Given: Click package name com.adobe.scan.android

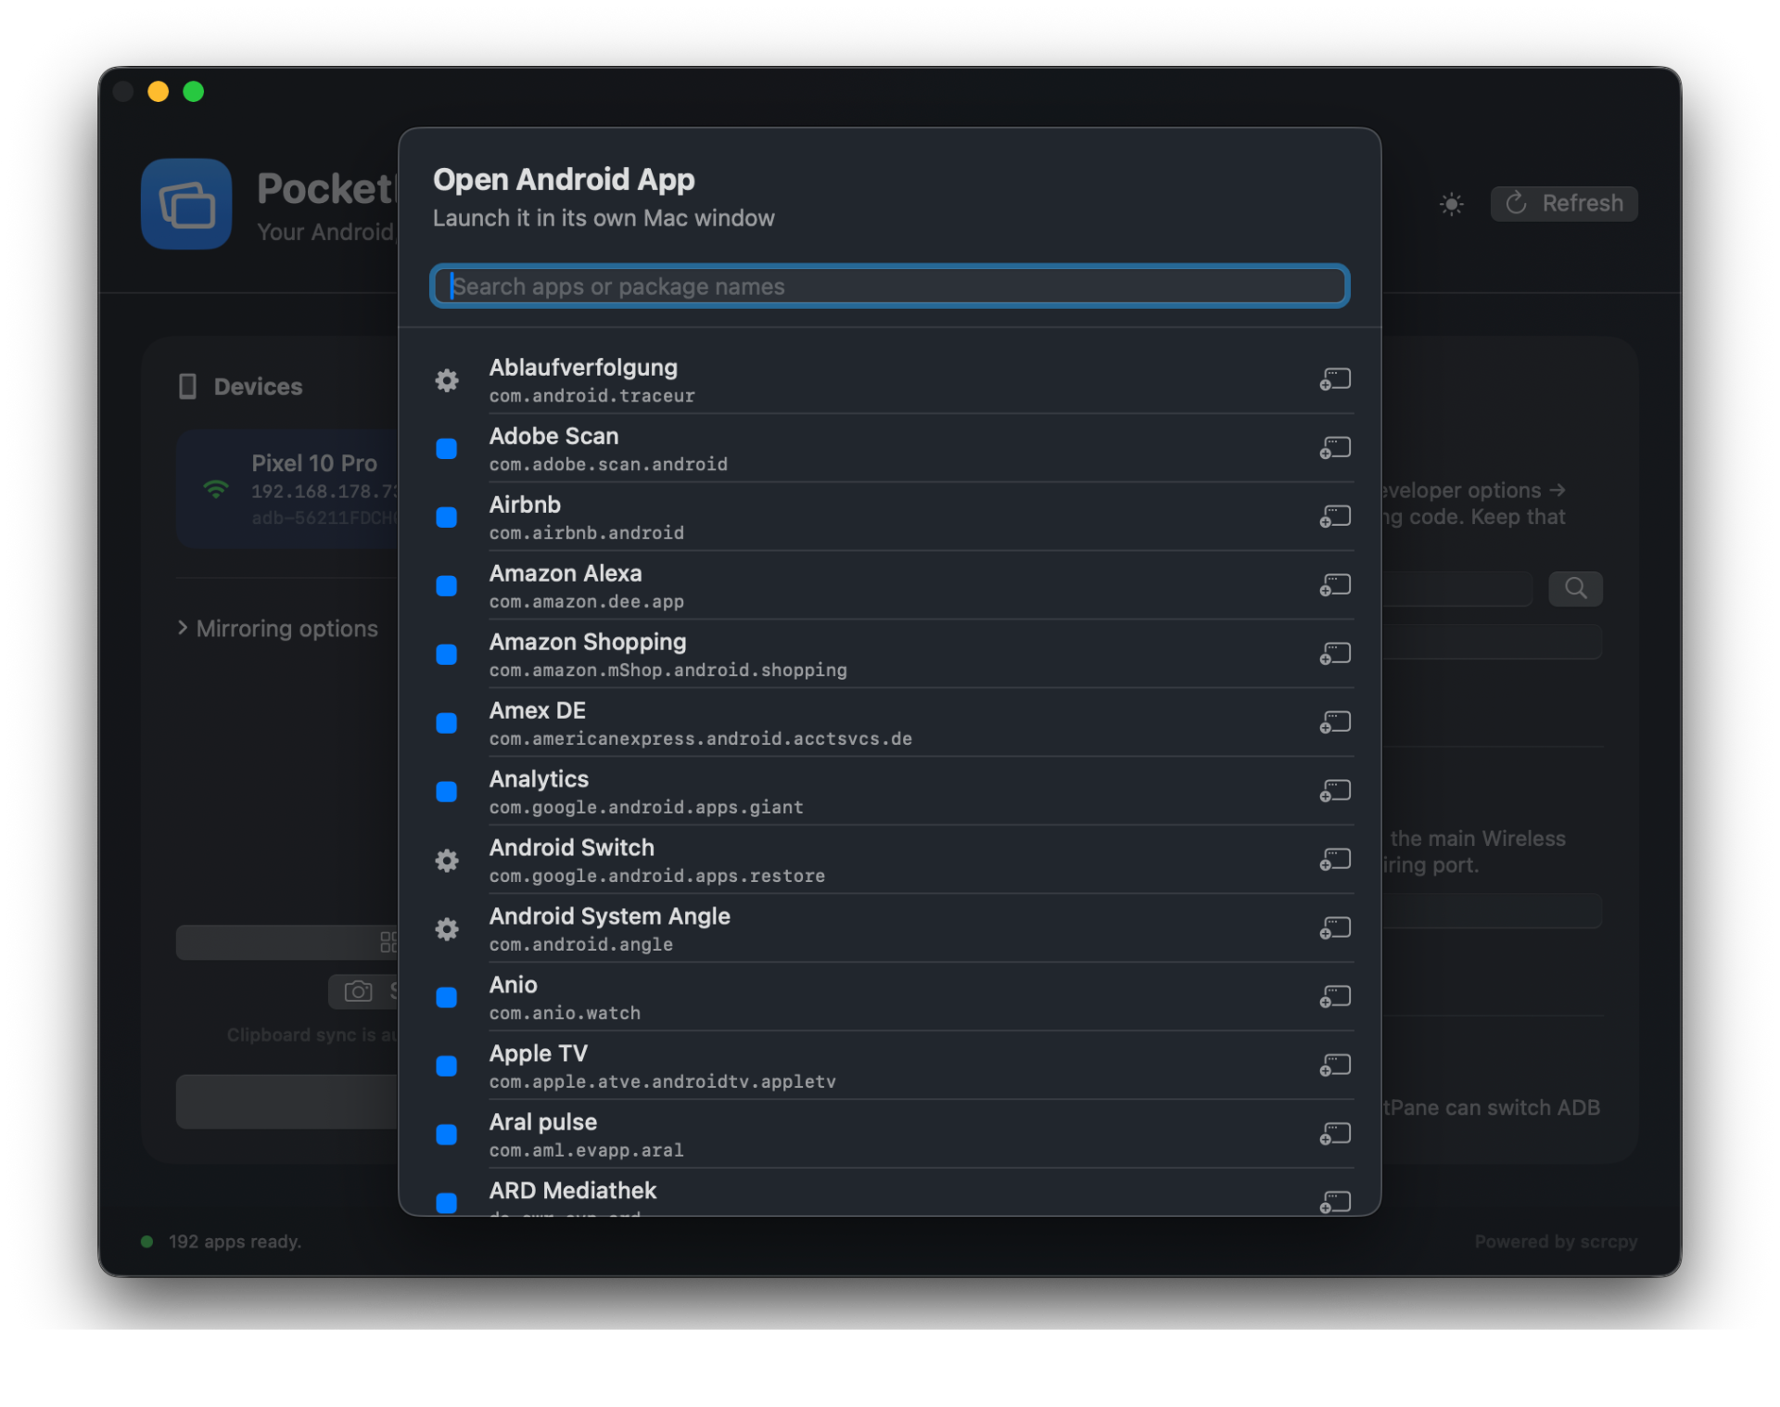Looking at the screenshot, I should pyautogui.click(x=608, y=465).
